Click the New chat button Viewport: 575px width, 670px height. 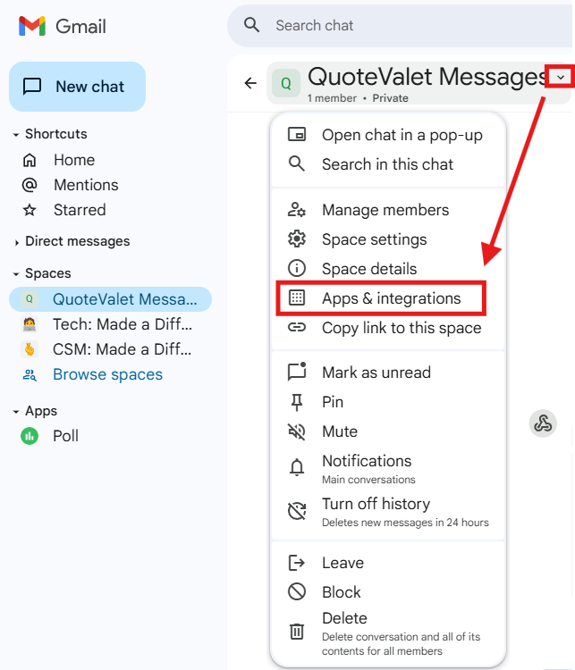coord(77,87)
